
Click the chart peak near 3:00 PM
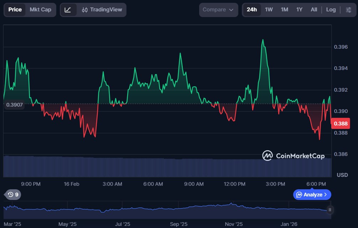(x=263, y=40)
